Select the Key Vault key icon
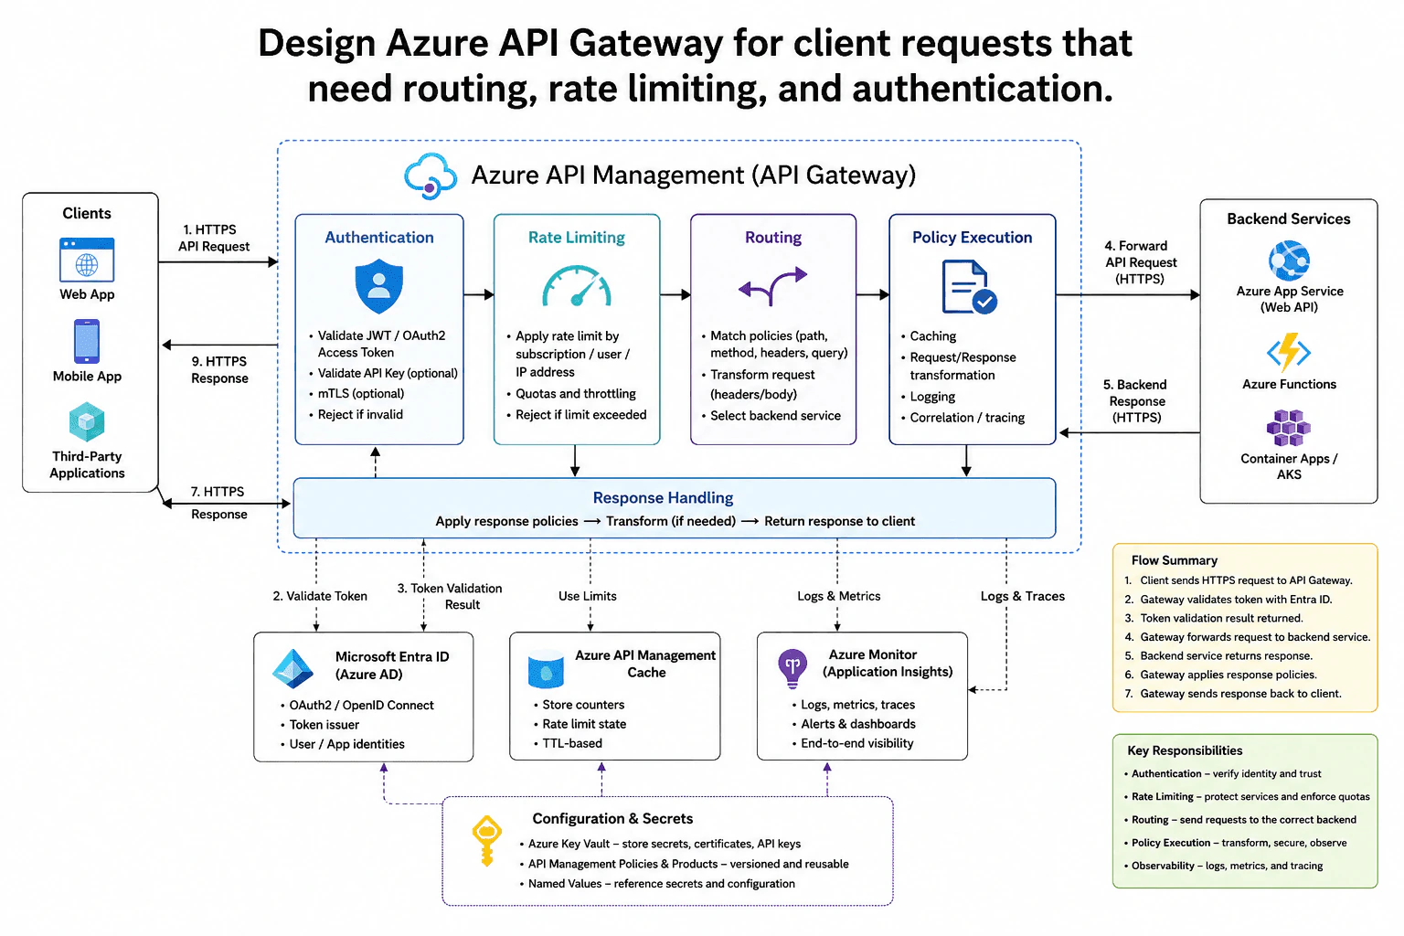Screen dimensions: 1404x936 (486, 841)
